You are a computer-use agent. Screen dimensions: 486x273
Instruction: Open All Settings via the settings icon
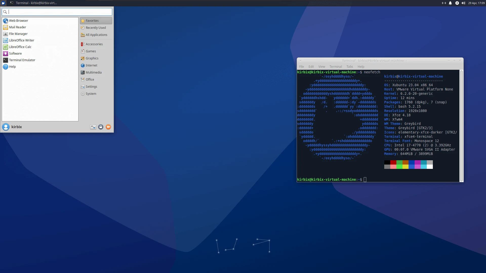pyautogui.click(x=93, y=127)
